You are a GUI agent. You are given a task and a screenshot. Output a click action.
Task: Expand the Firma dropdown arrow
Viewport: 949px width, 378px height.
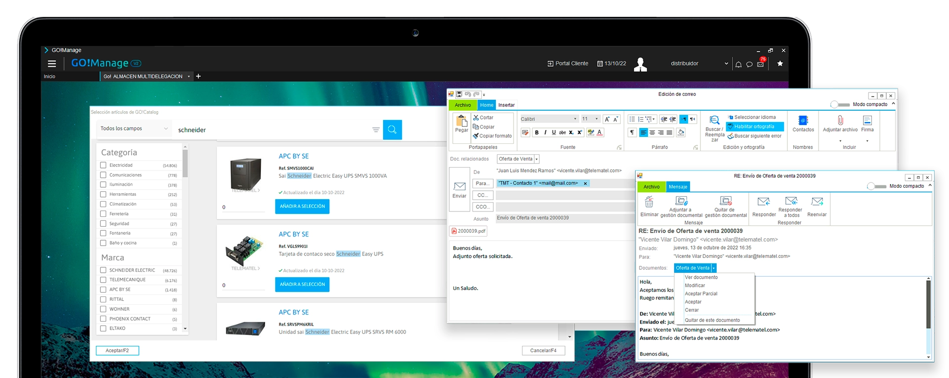pos(867,141)
